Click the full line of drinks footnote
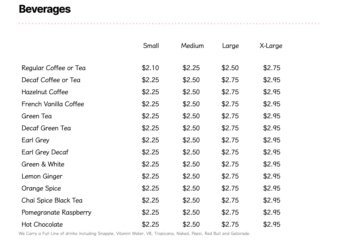Viewport: 340px width, 244px height. 135,234
